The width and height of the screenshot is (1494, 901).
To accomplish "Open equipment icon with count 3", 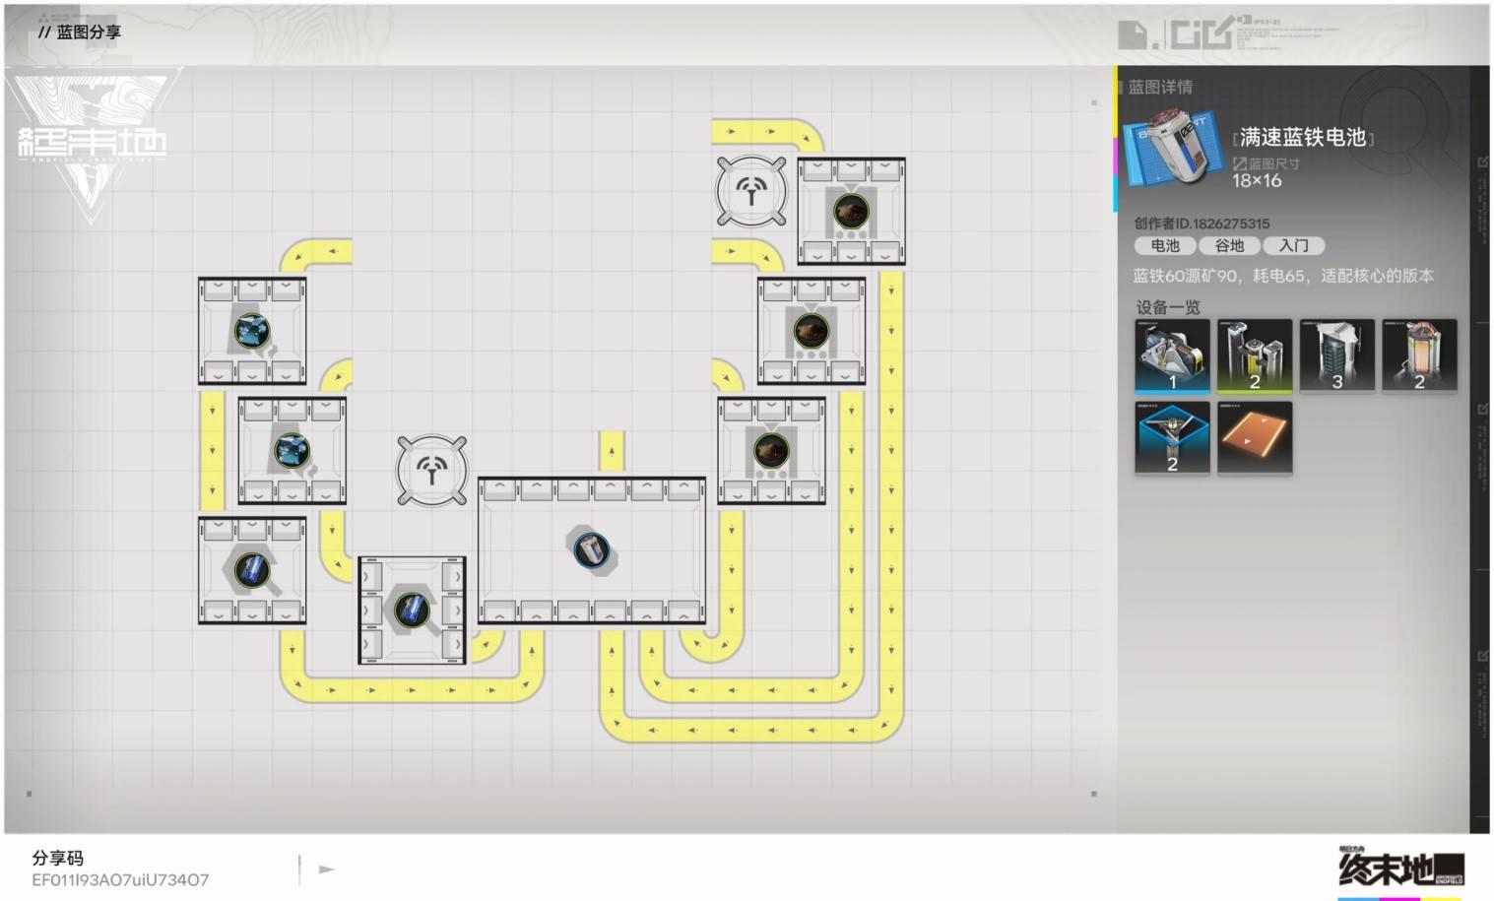I will coord(1336,355).
